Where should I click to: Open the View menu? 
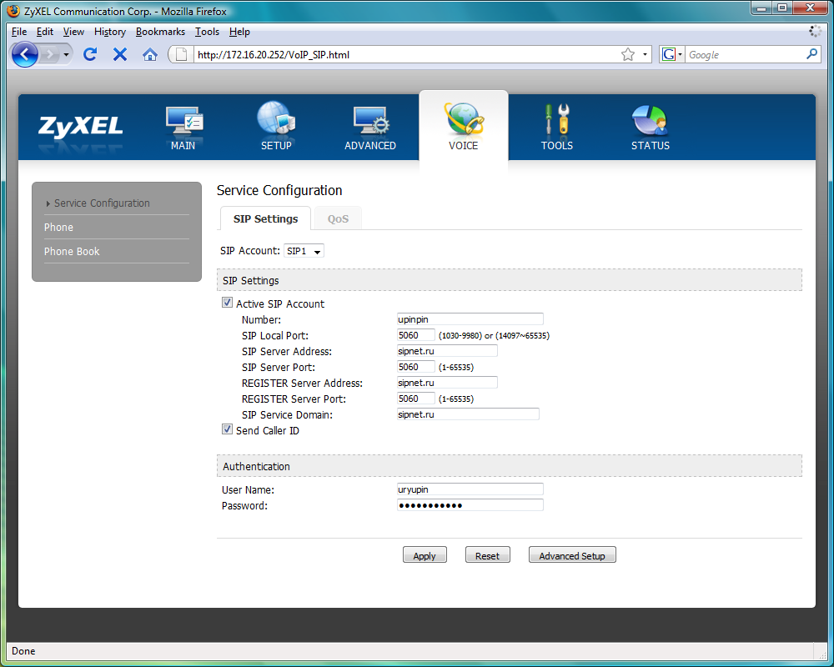[73, 32]
